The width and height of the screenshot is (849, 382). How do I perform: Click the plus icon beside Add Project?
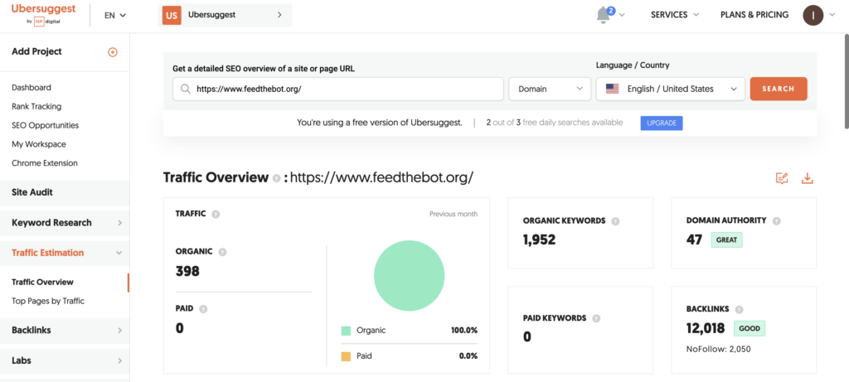click(x=113, y=52)
